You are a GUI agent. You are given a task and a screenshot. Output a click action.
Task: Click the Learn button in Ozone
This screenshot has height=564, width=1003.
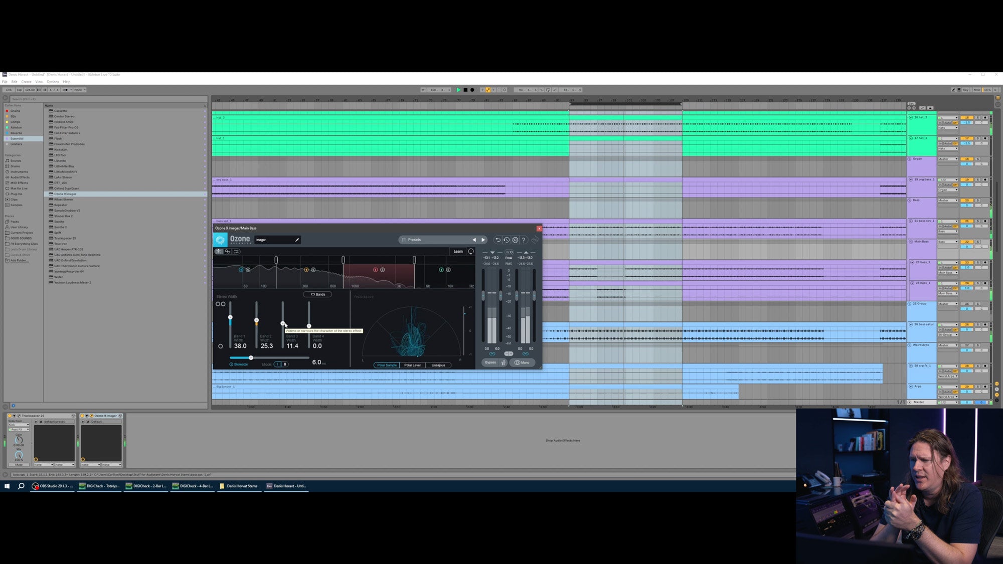coord(458,252)
